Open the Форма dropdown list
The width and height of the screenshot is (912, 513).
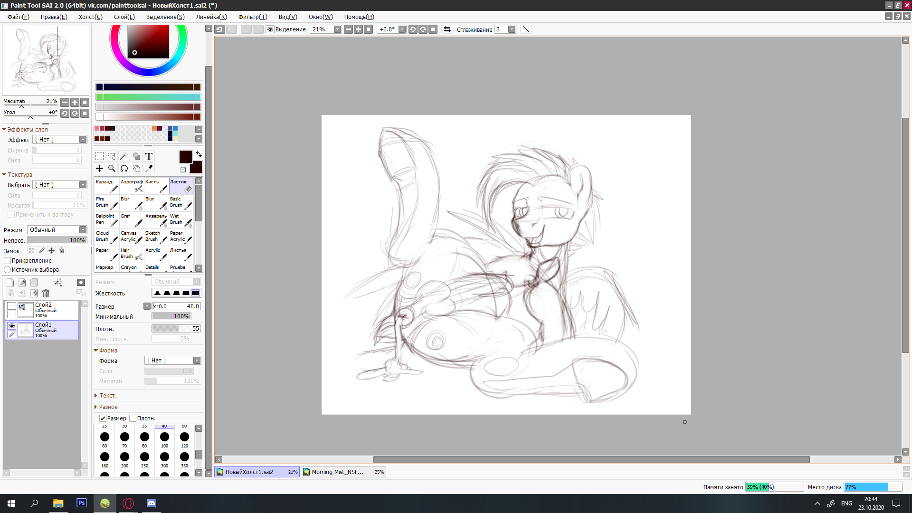172,361
